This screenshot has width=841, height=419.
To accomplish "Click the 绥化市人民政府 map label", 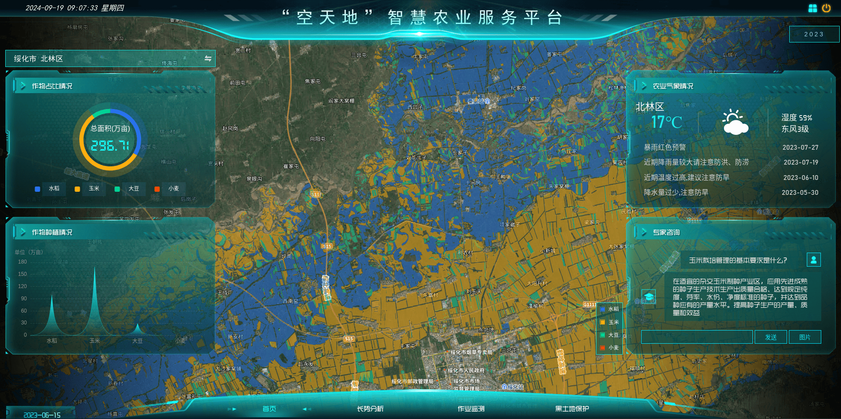I will click(466, 370).
